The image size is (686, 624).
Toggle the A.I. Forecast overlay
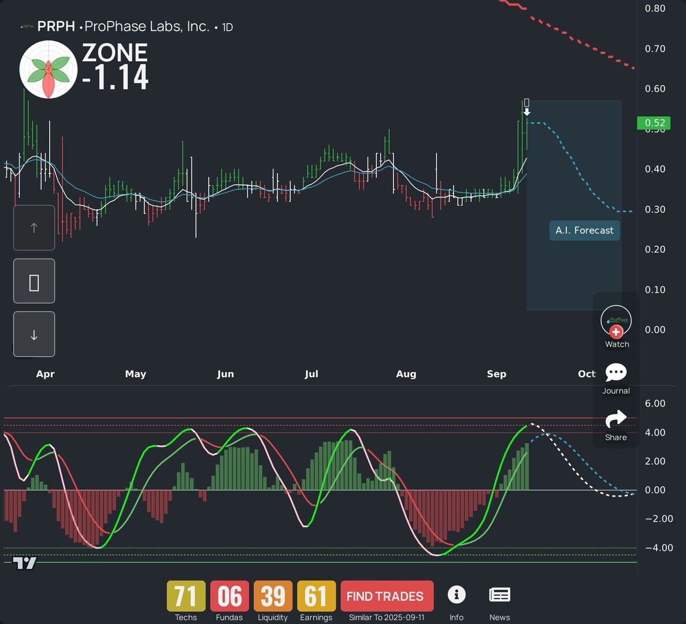(x=584, y=230)
